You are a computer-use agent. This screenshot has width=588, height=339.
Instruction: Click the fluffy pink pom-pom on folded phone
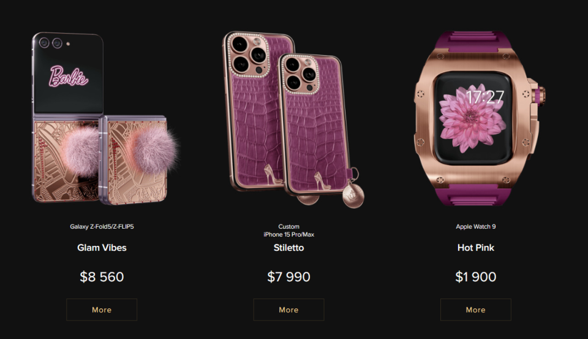(x=154, y=150)
